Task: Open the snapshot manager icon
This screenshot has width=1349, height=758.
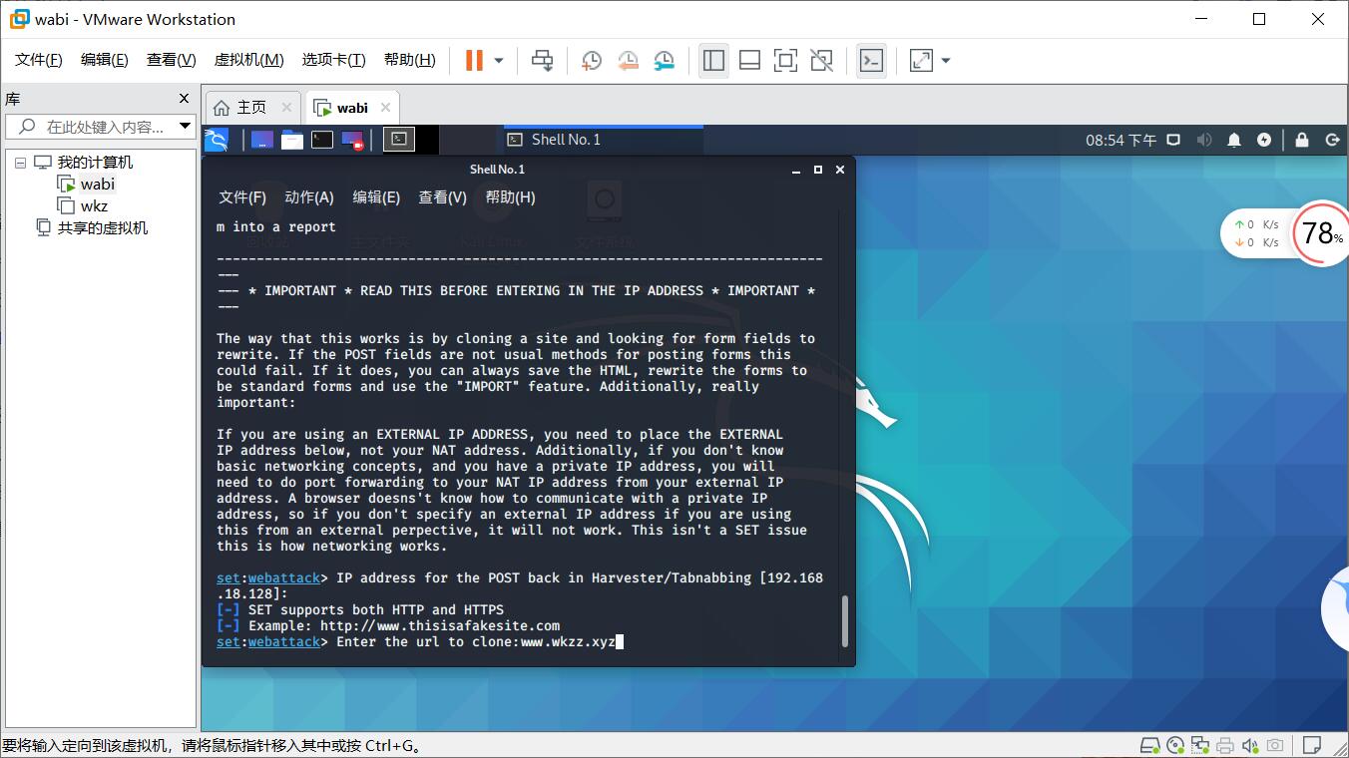Action: 665,61
